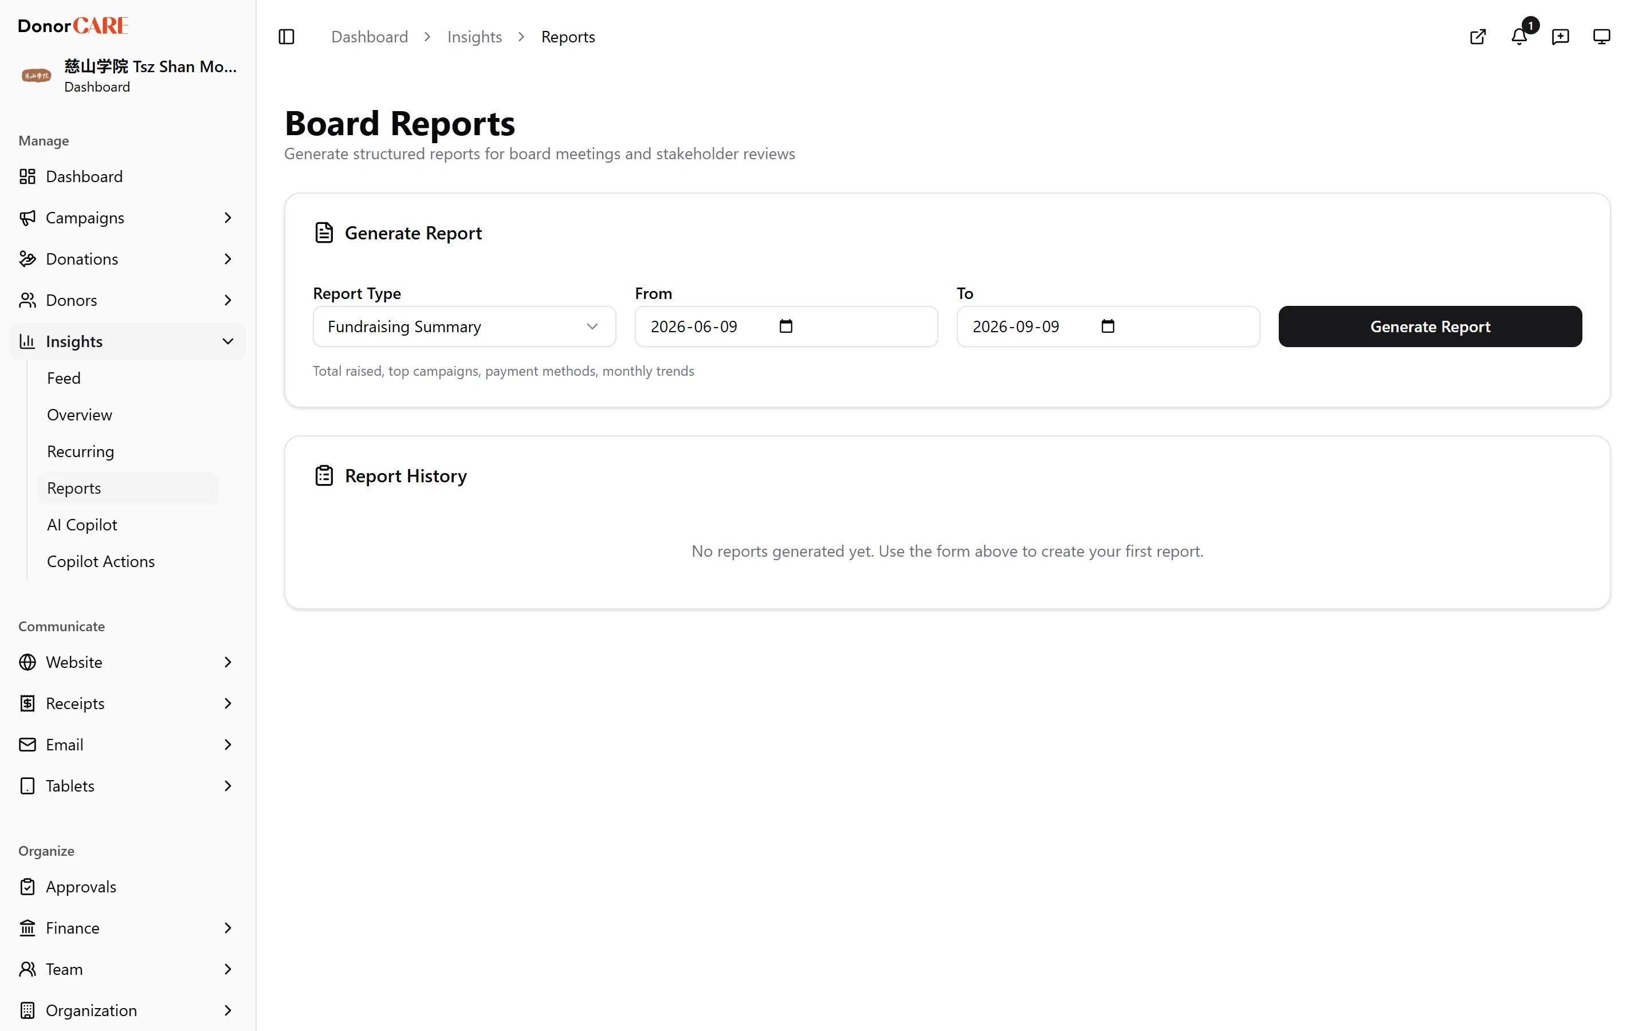Expand the Campaigns menu chevron
The image size is (1650, 1031).
click(x=227, y=218)
